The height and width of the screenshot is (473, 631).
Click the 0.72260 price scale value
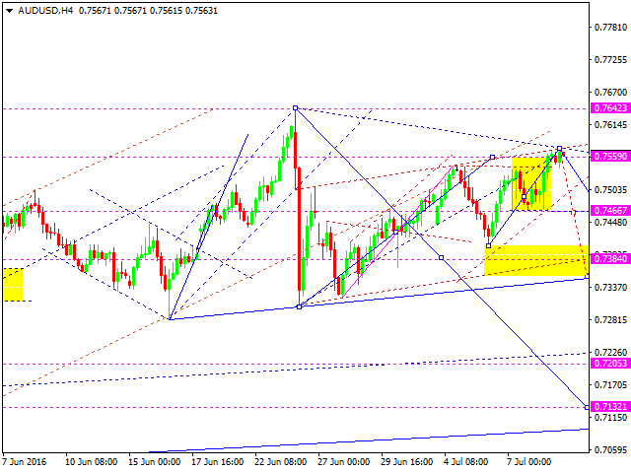[610, 353]
